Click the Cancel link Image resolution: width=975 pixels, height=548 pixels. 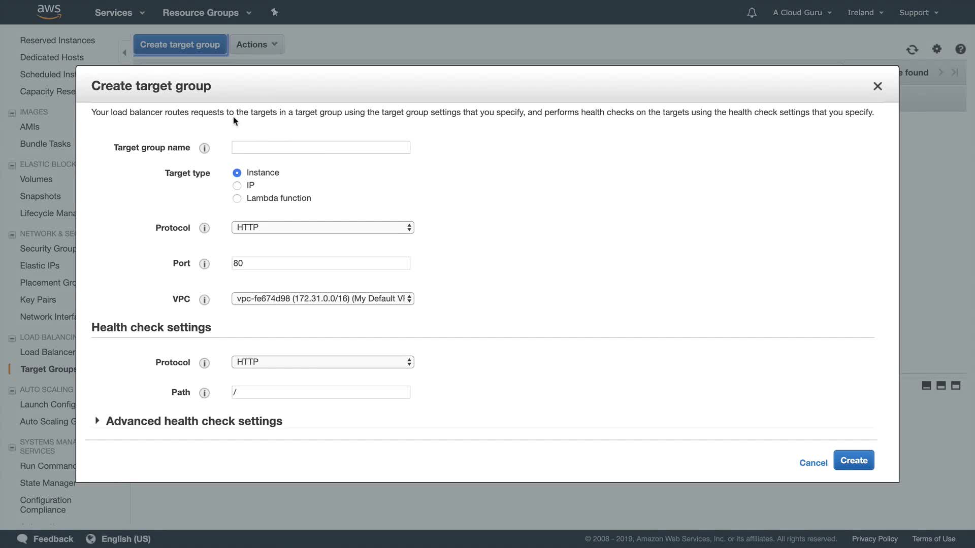tap(813, 463)
